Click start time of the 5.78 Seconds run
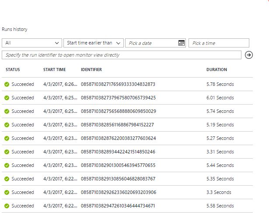The image size is (269, 214). pos(60,84)
